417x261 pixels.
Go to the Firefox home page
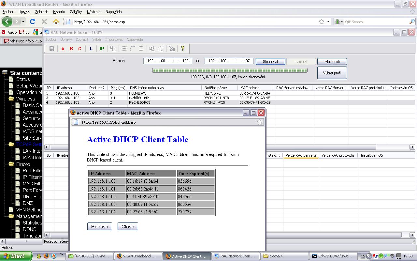[x=56, y=22]
